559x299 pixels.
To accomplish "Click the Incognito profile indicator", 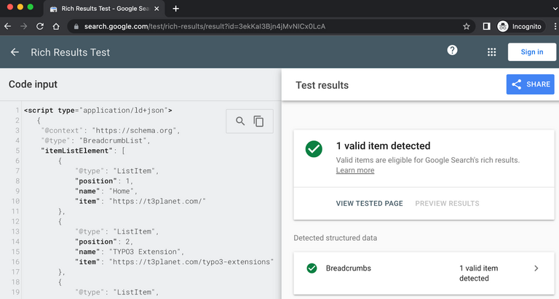I will click(x=519, y=26).
